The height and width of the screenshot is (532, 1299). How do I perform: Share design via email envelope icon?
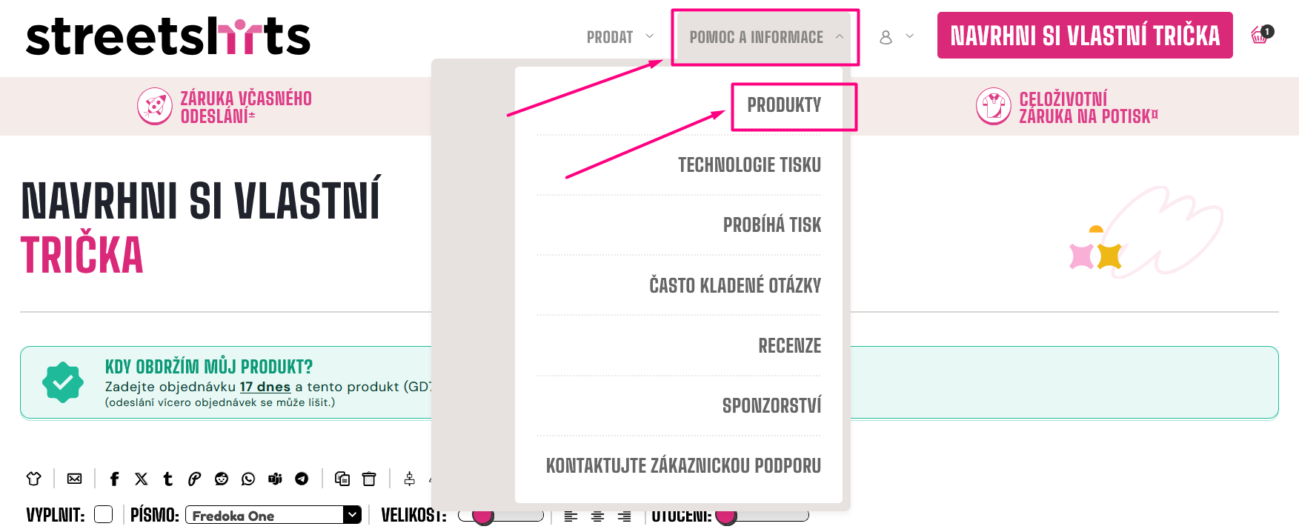coord(75,479)
